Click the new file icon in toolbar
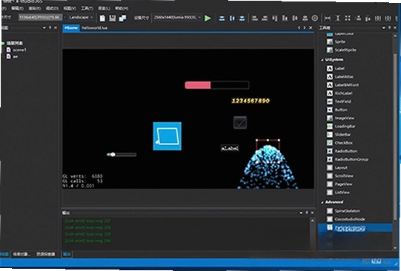This screenshot has width=401, height=271. [x=102, y=18]
